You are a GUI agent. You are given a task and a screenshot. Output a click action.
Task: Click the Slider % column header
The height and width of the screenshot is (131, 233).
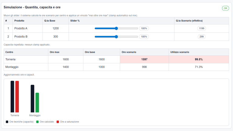(x=75, y=21)
